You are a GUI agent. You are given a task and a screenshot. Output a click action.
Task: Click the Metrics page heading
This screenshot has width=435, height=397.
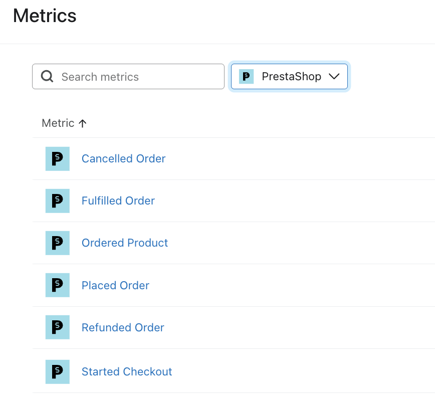[x=45, y=16]
